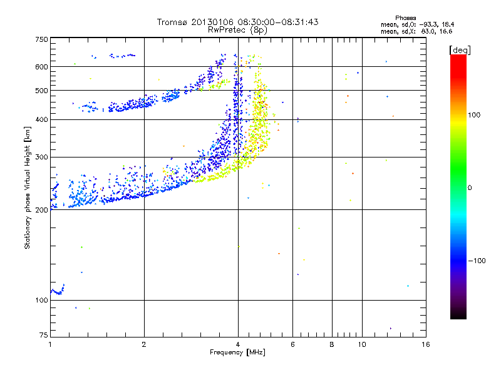Click the y-axis tick label '500'
This screenshot has height=375, width=501.
click(41, 91)
